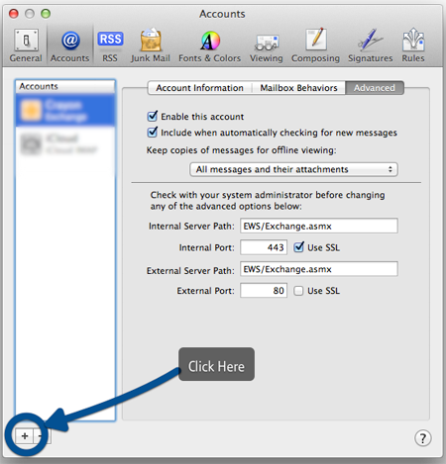Open the Composing preferences pane

click(315, 46)
